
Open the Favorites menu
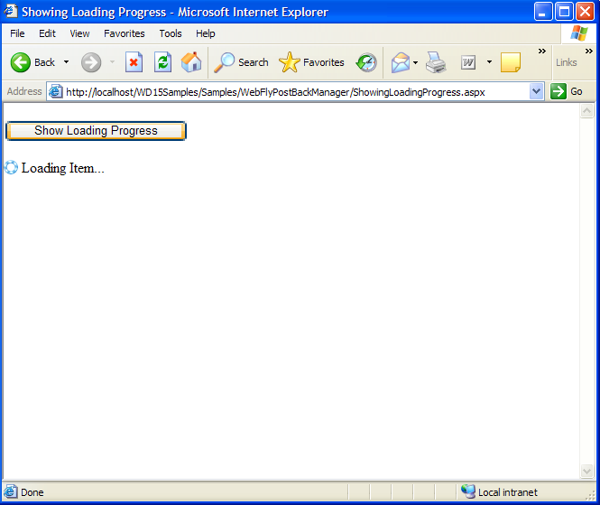124,33
